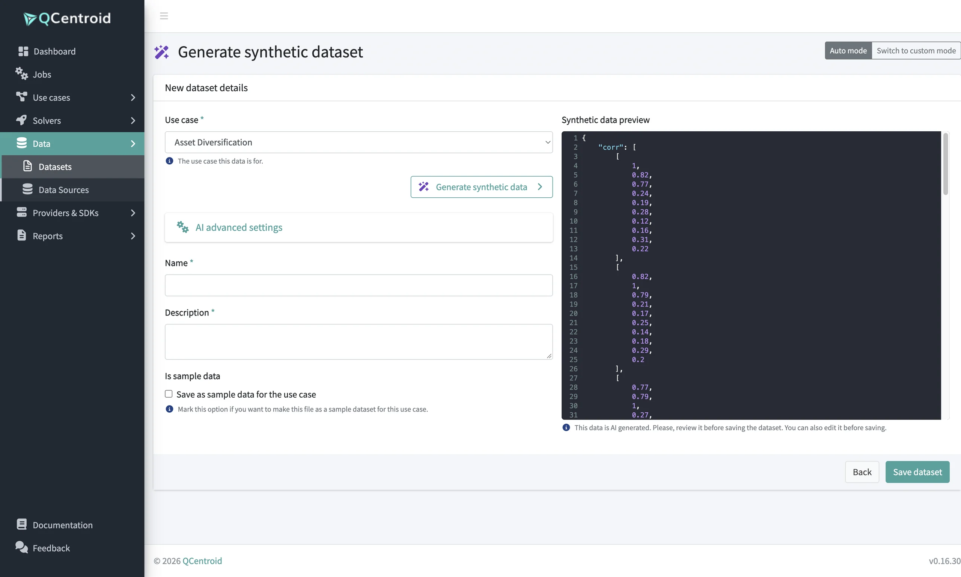Viewport: 961px width, 577px height.
Task: Open Jobs in the sidebar
Action: coord(72,74)
